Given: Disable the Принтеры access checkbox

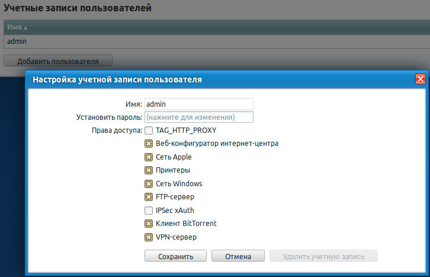Looking at the screenshot, I should [x=149, y=170].
